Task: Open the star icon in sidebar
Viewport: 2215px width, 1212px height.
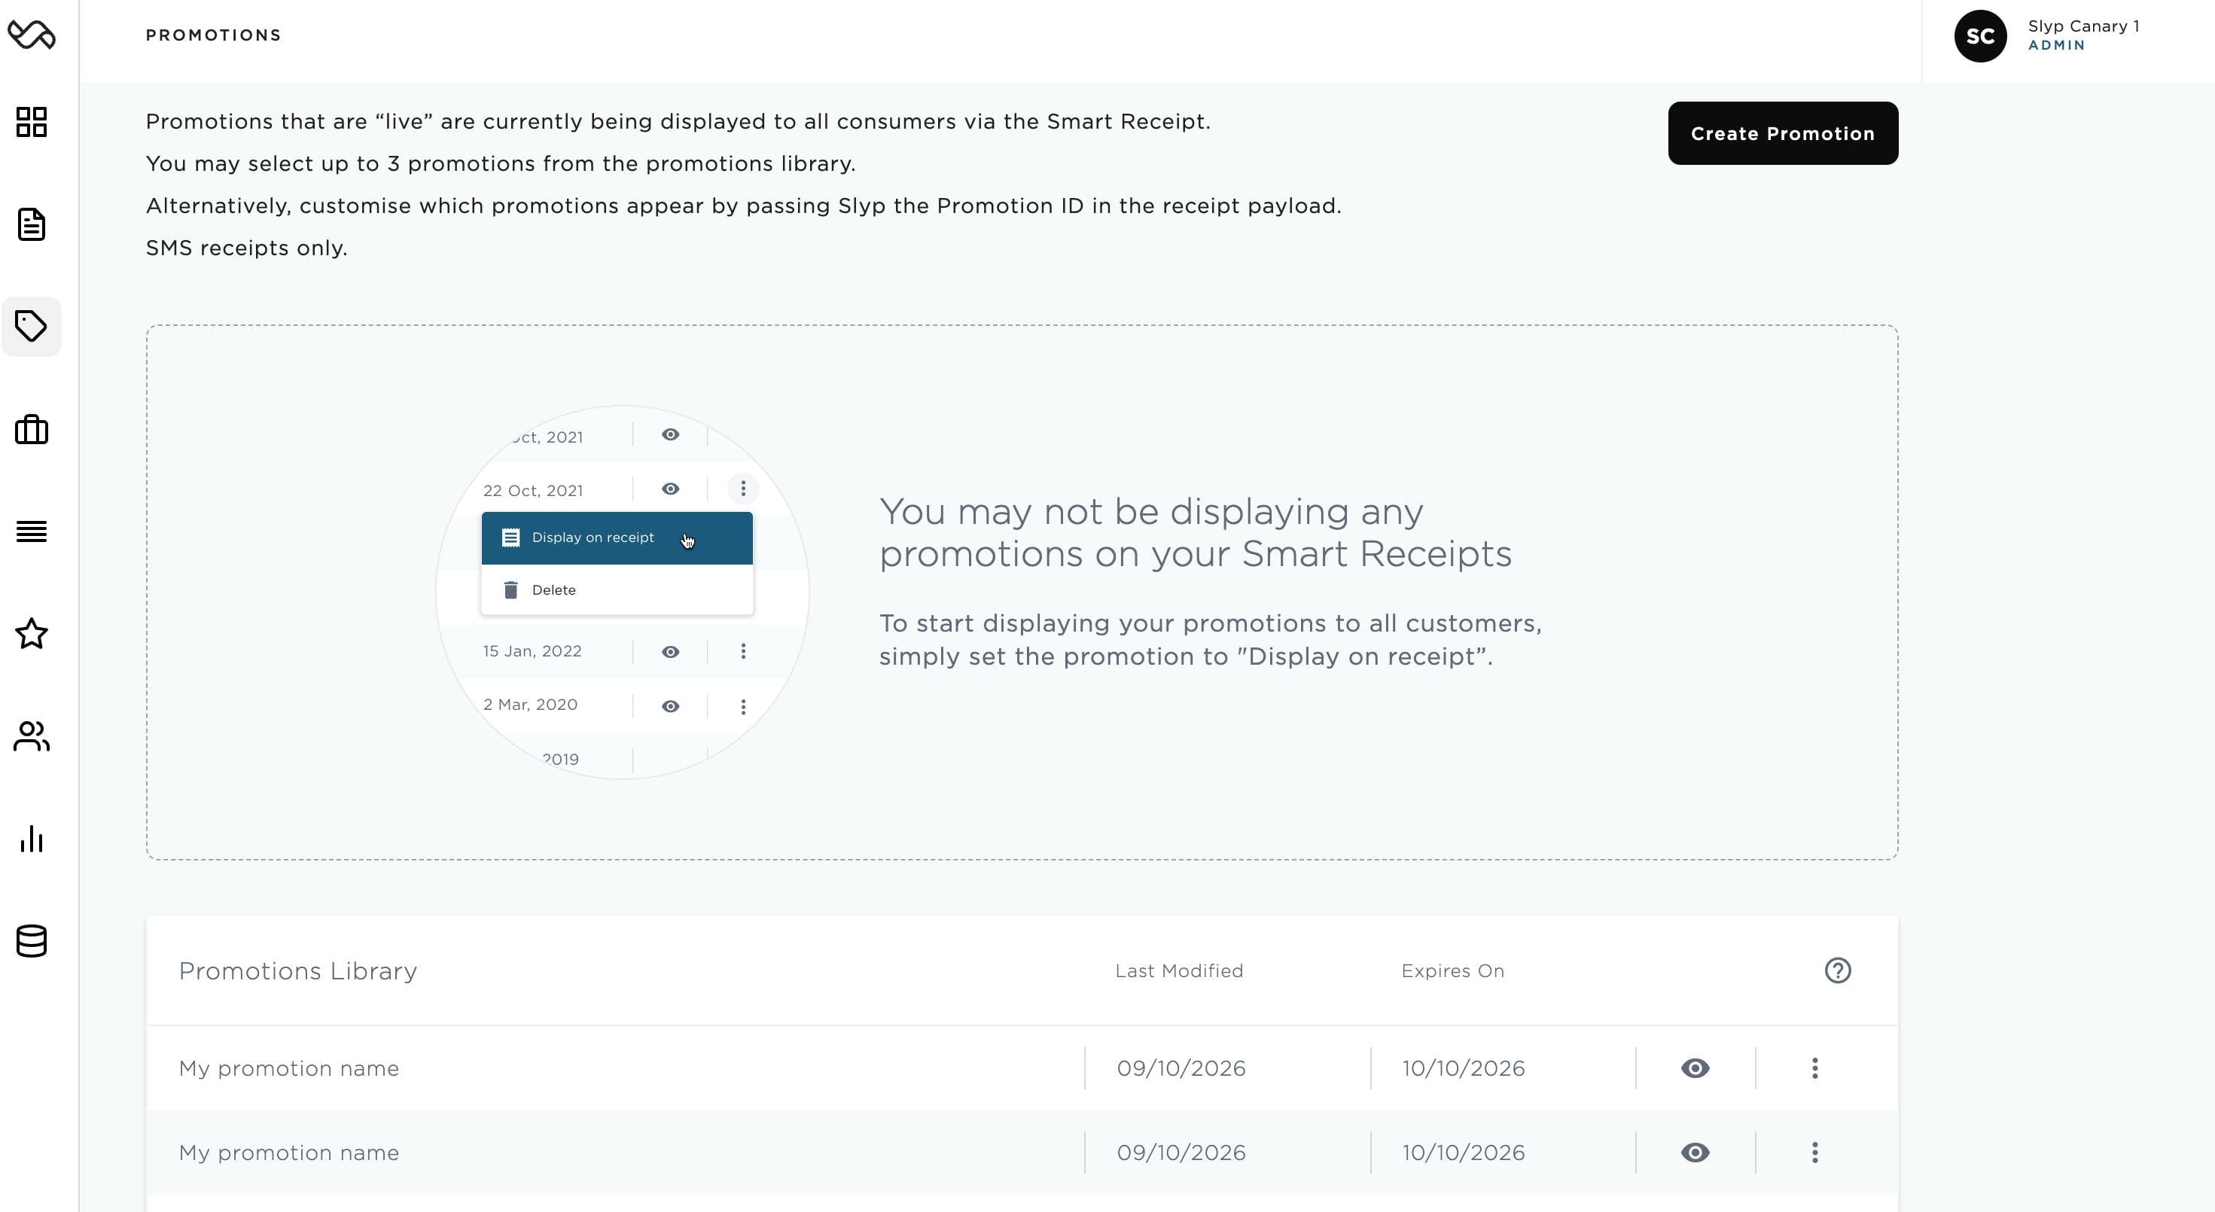Action: tap(32, 634)
